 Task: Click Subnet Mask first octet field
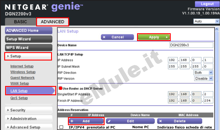(x=173, y=66)
